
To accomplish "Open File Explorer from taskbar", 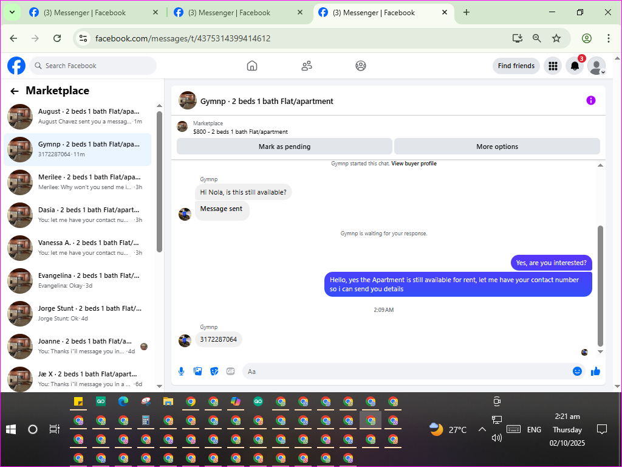I will pos(168,402).
